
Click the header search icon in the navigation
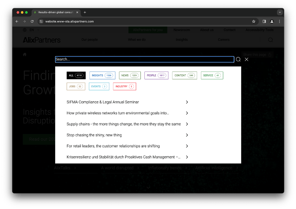tap(271, 40)
